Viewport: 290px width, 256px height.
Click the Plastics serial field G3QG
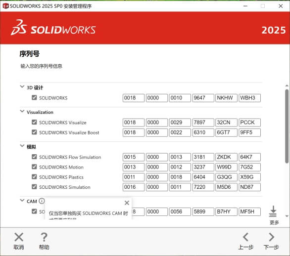coord(226,177)
